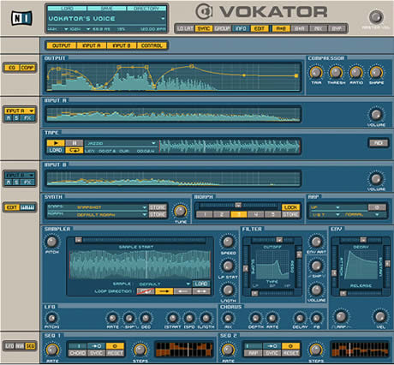Screen dimensions: 394x365
Task: Click the SEQ 1 step grid display
Action: click(x=184, y=350)
